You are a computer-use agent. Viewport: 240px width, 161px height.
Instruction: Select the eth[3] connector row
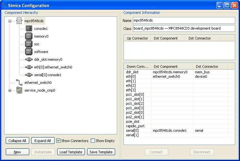pos(179,90)
